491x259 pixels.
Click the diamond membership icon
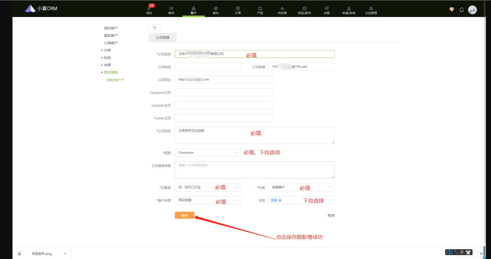click(452, 10)
